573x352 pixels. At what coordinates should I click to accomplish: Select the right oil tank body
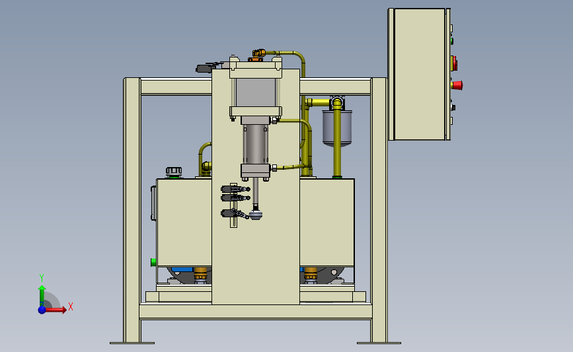(x=327, y=223)
